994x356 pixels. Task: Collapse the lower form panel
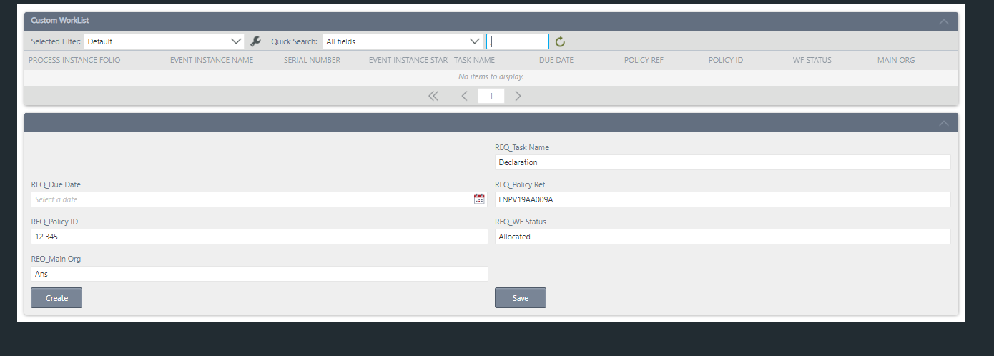pos(944,123)
